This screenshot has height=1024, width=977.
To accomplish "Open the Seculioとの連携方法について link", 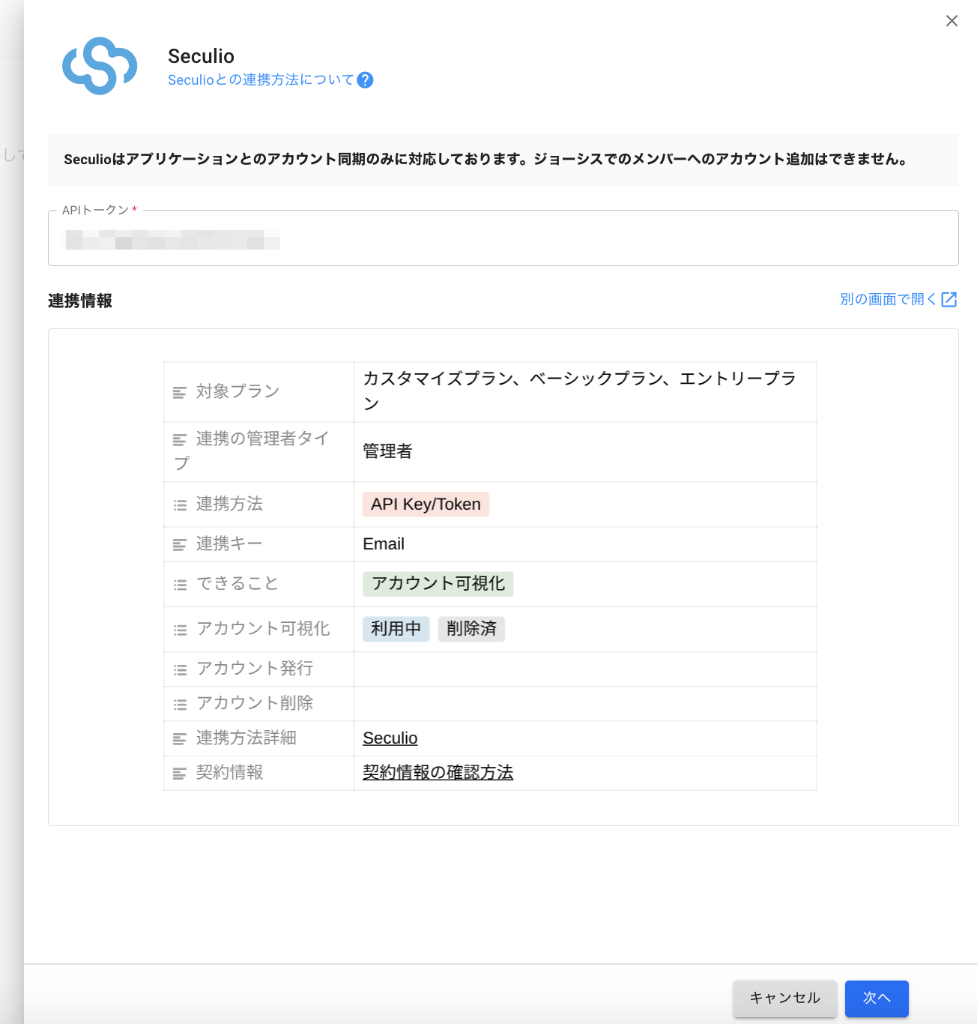I will coord(260,80).
